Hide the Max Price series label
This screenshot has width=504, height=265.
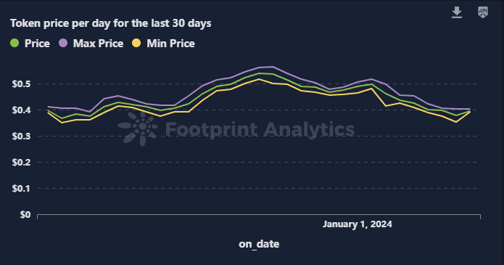point(99,44)
